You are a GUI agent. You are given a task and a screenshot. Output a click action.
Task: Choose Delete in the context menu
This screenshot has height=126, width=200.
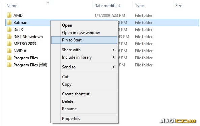84,101
